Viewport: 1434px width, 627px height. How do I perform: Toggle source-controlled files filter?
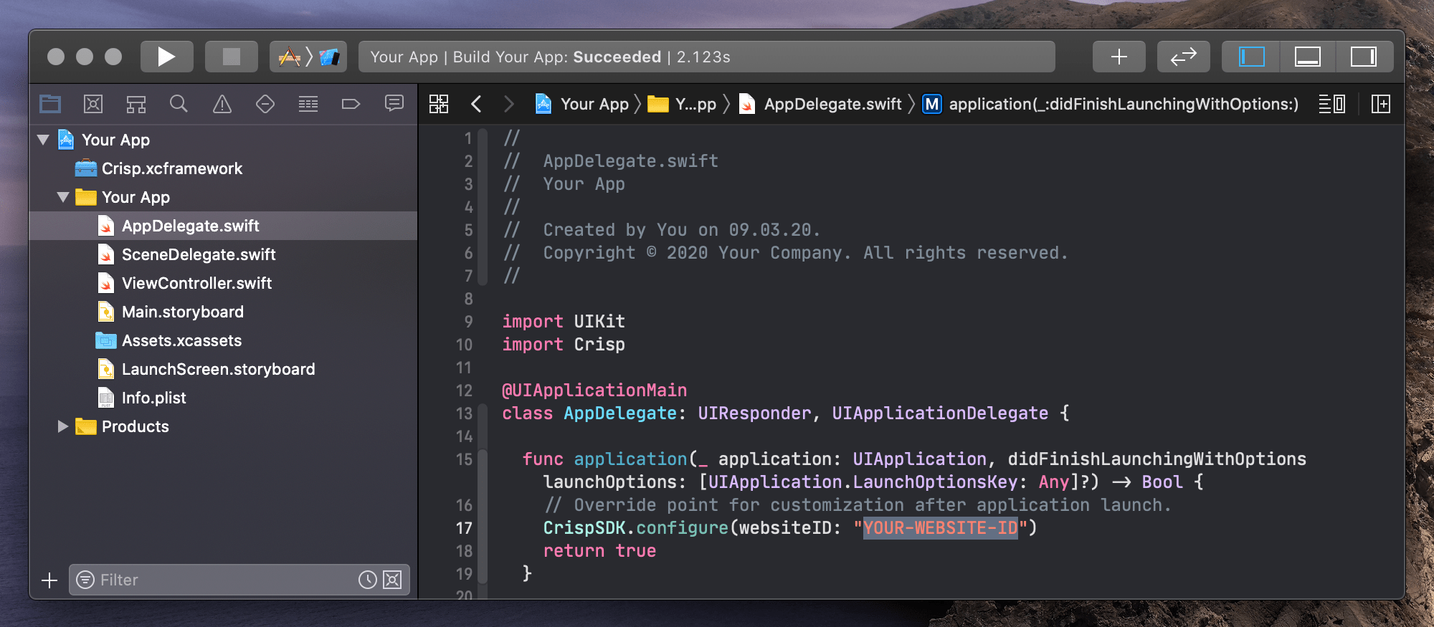pyautogui.click(x=392, y=580)
